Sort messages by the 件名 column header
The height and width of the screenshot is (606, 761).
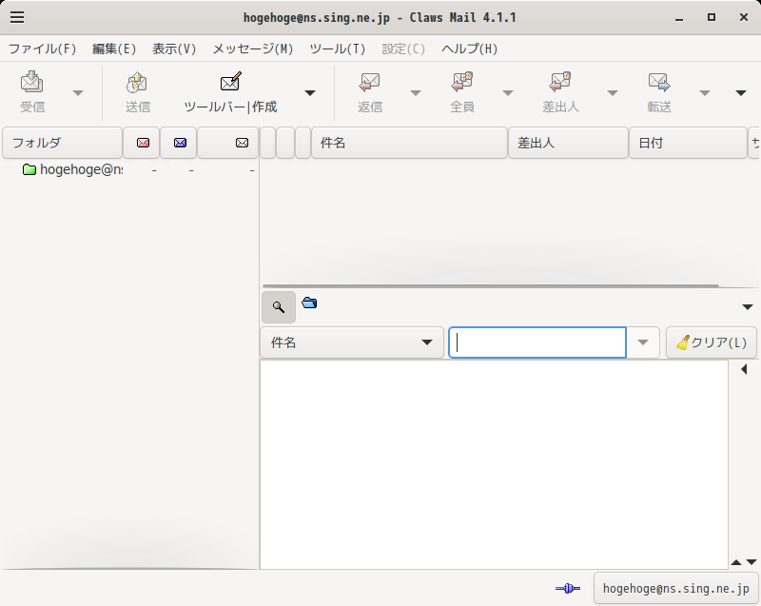click(x=409, y=143)
